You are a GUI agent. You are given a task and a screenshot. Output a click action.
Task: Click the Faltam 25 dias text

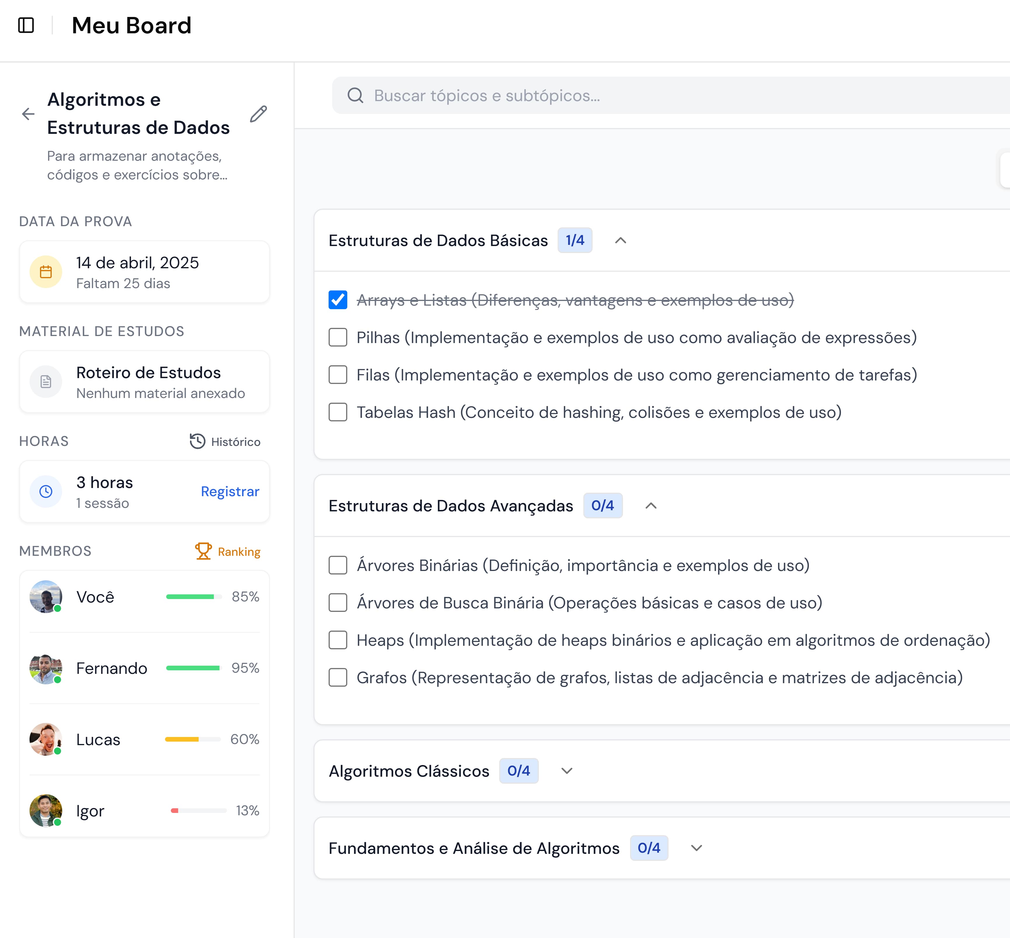tap(123, 283)
